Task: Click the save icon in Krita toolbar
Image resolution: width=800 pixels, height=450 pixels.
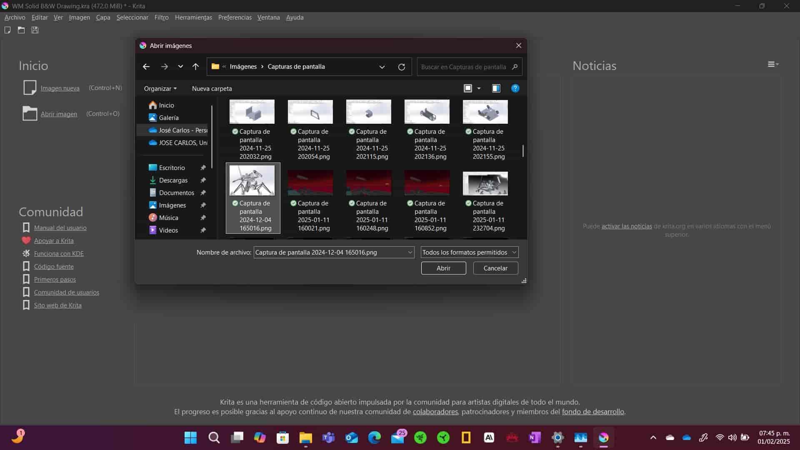Action: (35, 30)
